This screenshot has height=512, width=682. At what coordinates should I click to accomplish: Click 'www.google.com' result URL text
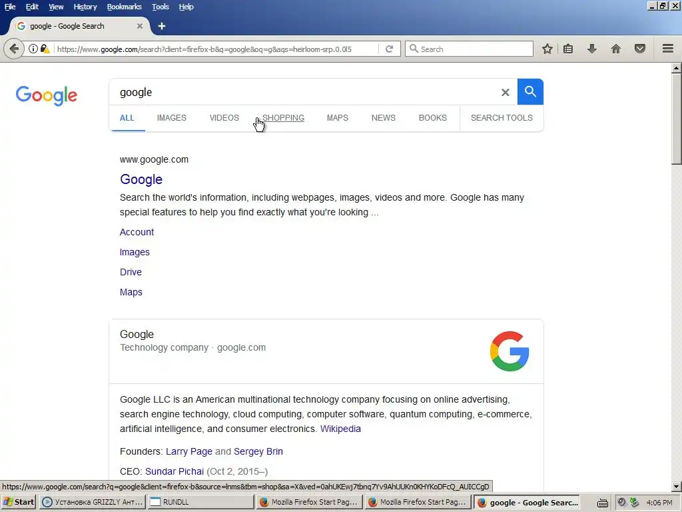pos(154,160)
